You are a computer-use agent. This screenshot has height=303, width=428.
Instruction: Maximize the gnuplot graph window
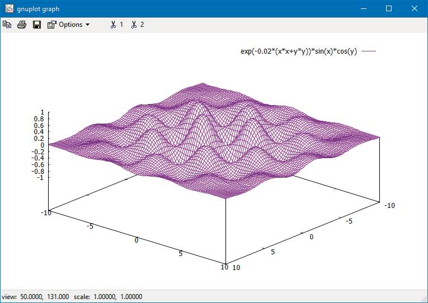tap(389, 9)
